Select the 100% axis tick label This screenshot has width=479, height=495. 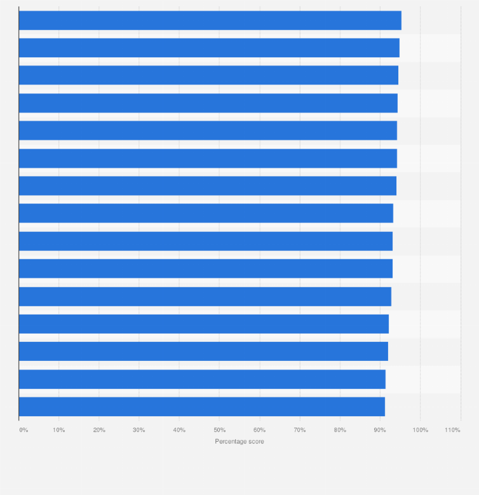click(421, 430)
